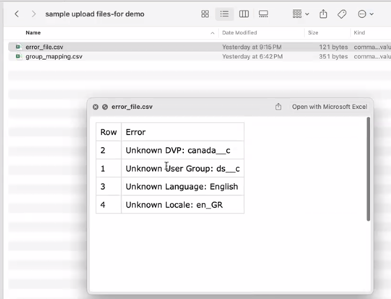391x299 pixels.
Task: Sort by the Size column
Action: (313, 32)
